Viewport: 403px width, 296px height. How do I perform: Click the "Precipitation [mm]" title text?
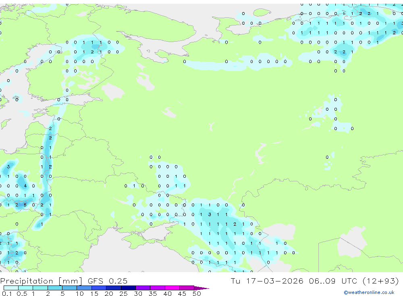coord(42,281)
